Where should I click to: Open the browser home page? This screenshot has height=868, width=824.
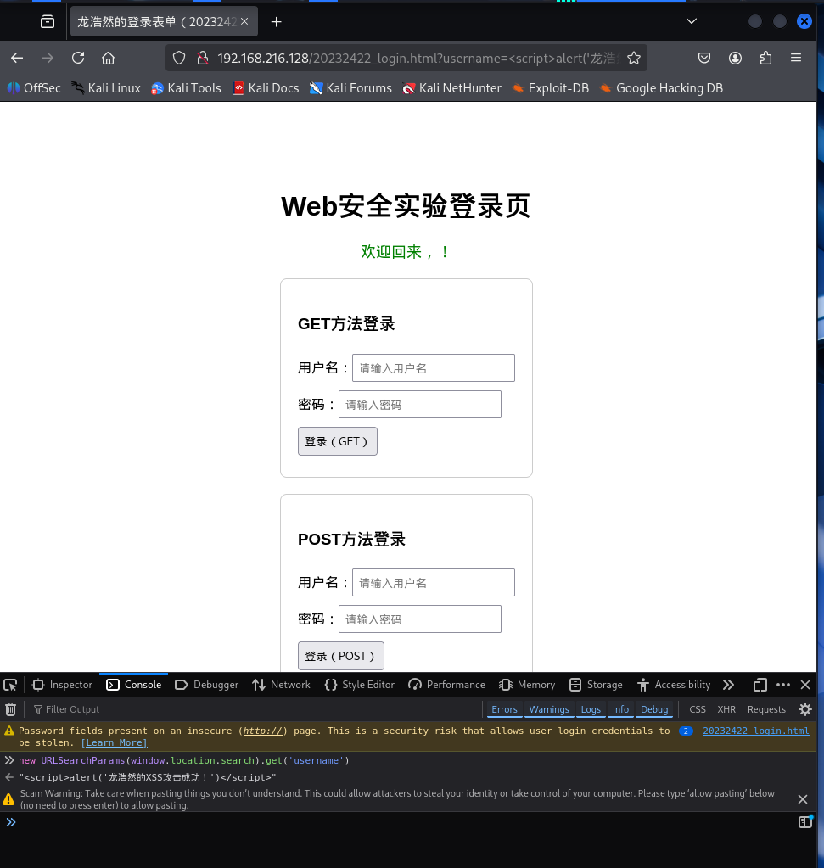pyautogui.click(x=109, y=59)
